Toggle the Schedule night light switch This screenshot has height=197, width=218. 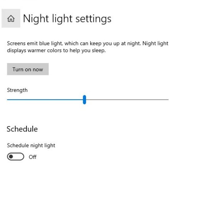[x=15, y=157]
